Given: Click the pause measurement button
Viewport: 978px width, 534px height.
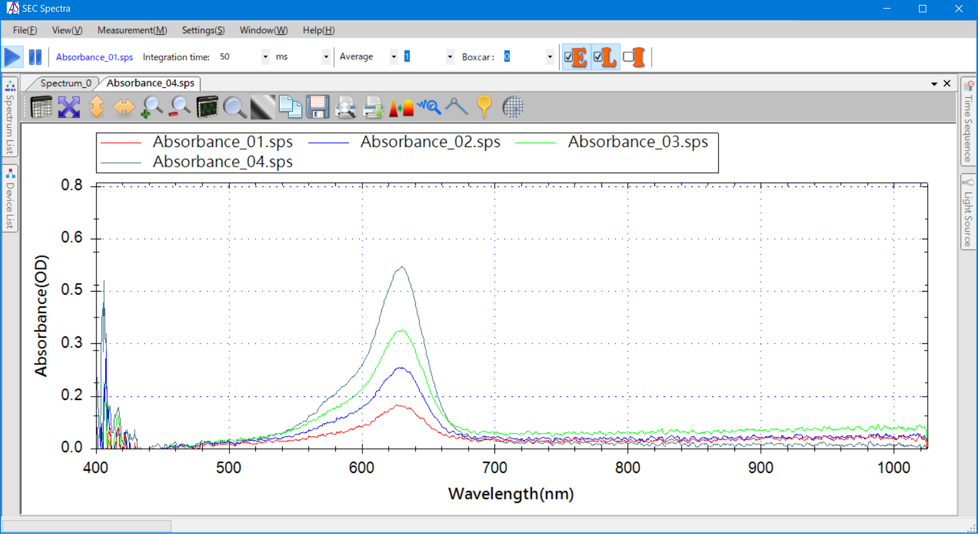Looking at the screenshot, I should tap(35, 57).
